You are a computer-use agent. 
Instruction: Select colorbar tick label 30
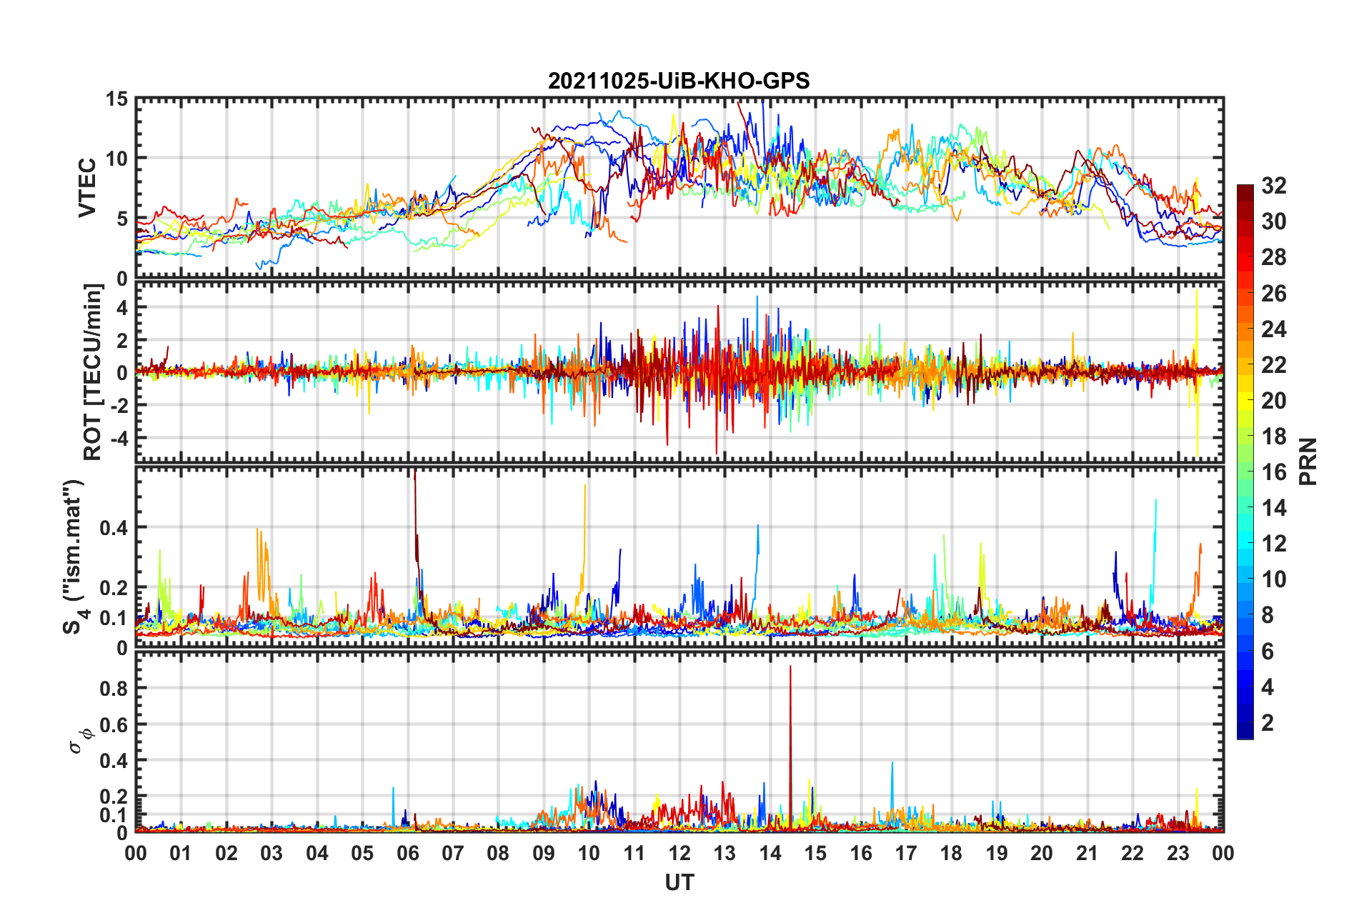pos(1273,221)
